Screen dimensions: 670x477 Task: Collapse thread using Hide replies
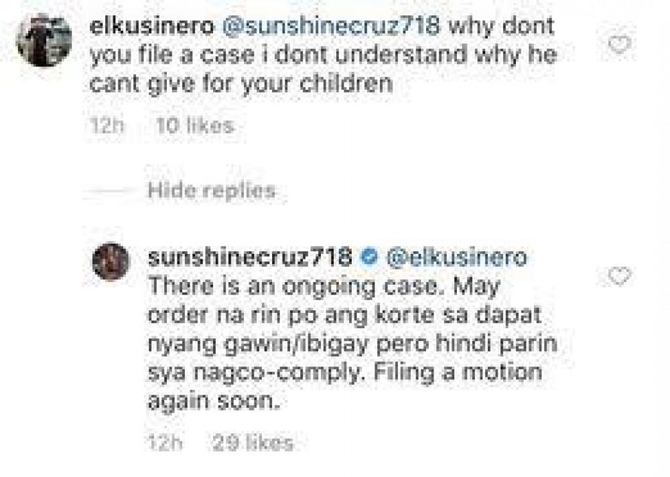(x=212, y=191)
